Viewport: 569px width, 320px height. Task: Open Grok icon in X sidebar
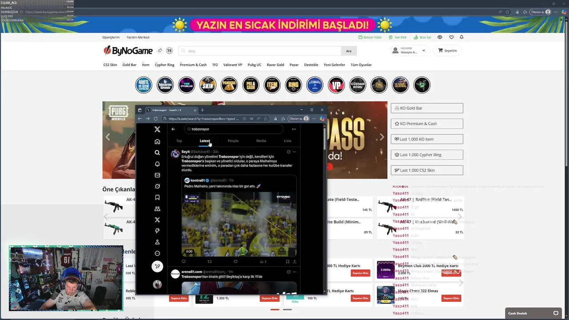click(157, 186)
